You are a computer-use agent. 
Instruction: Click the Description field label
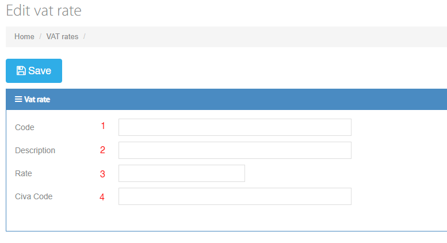35,150
